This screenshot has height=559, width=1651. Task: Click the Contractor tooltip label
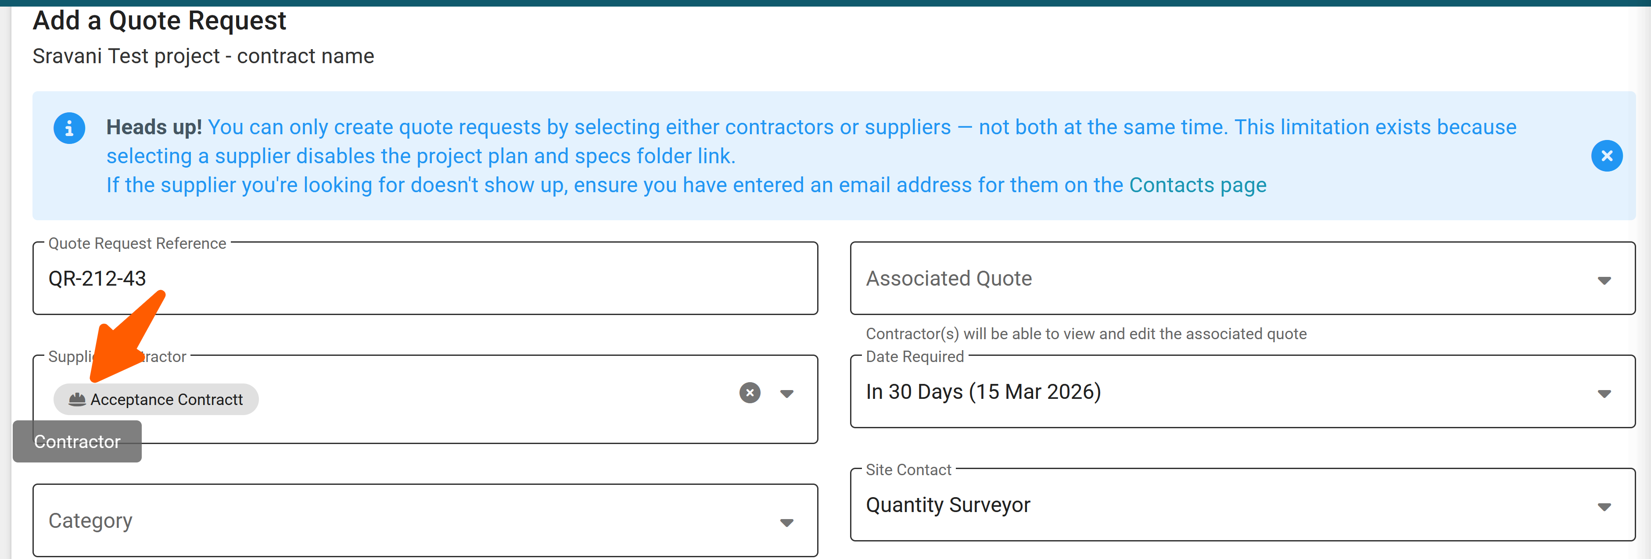pos(77,442)
